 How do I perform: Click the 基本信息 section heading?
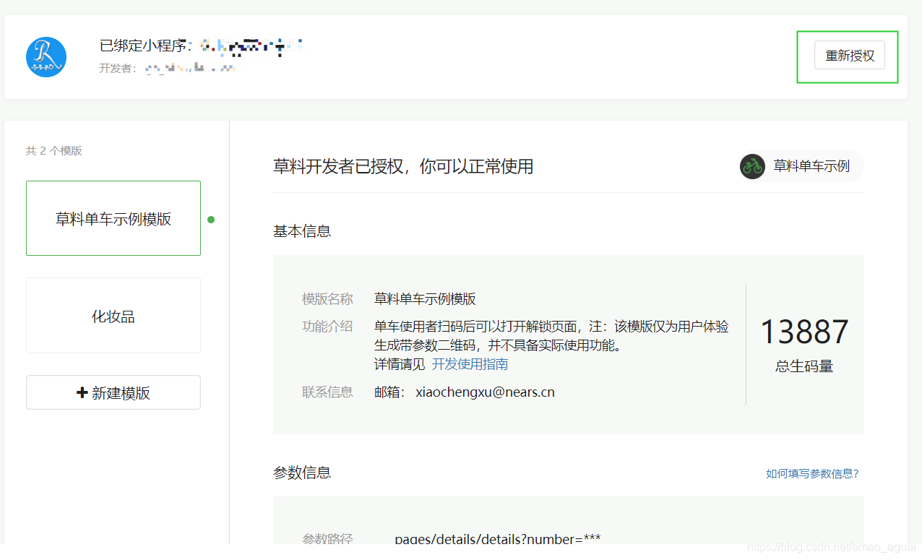tap(301, 231)
